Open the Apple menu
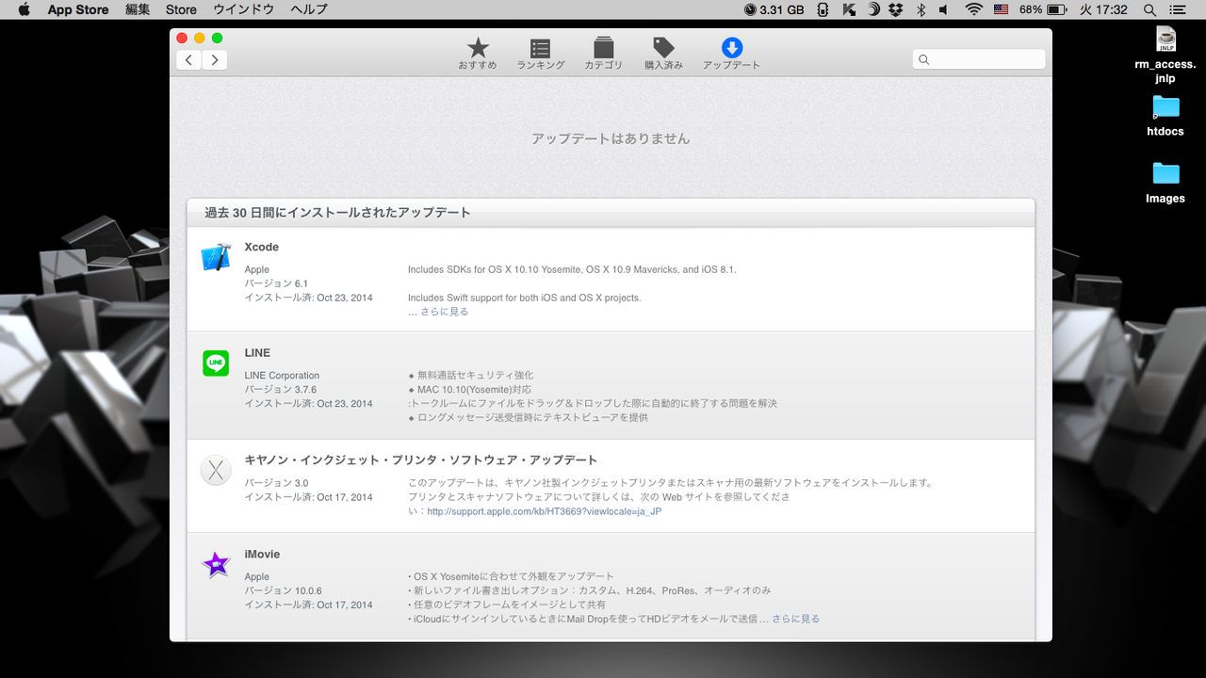Image resolution: width=1206 pixels, height=678 pixels. pyautogui.click(x=24, y=9)
